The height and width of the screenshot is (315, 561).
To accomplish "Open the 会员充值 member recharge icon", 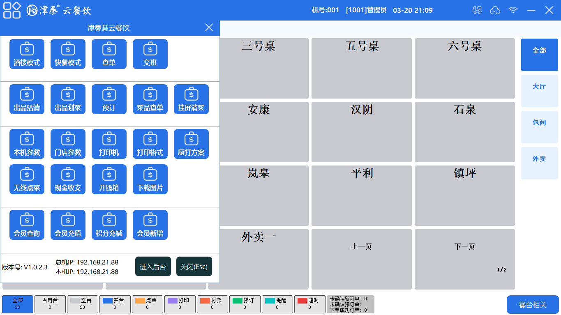I will (68, 225).
